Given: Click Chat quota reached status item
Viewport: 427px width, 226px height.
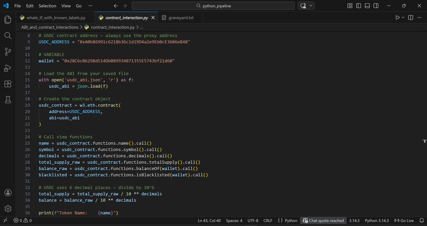Looking at the screenshot, I should click(323, 221).
